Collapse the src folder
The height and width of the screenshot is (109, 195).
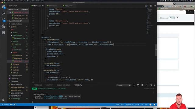[x=12, y=30]
